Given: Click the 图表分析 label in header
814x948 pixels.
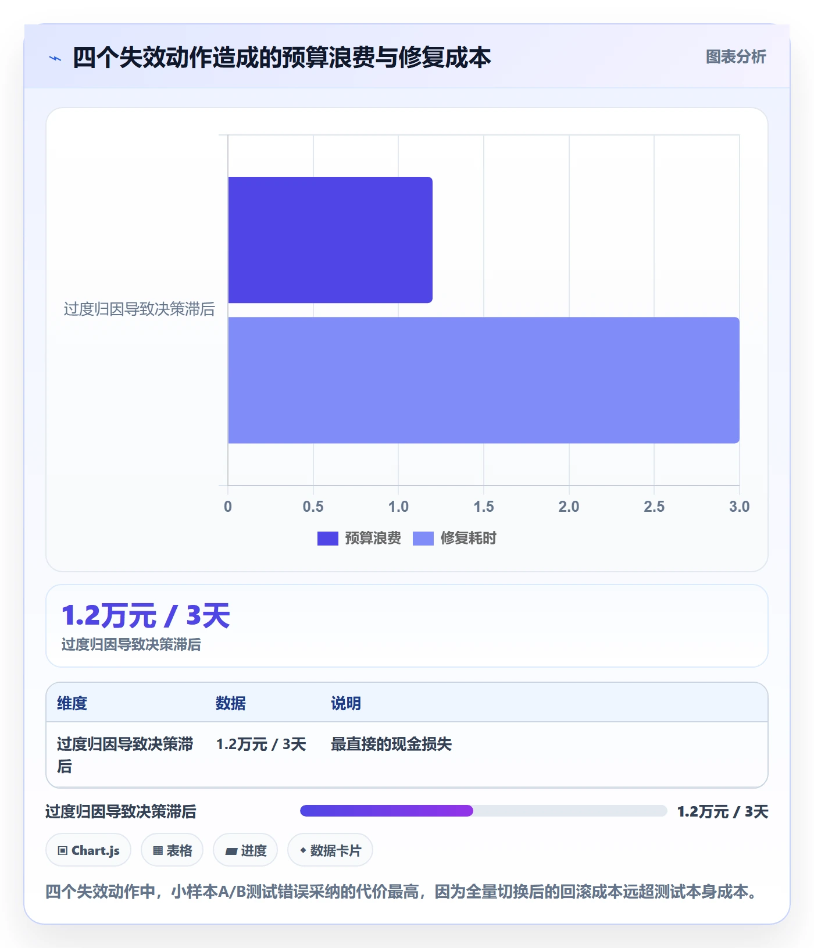Looking at the screenshot, I should point(736,57).
